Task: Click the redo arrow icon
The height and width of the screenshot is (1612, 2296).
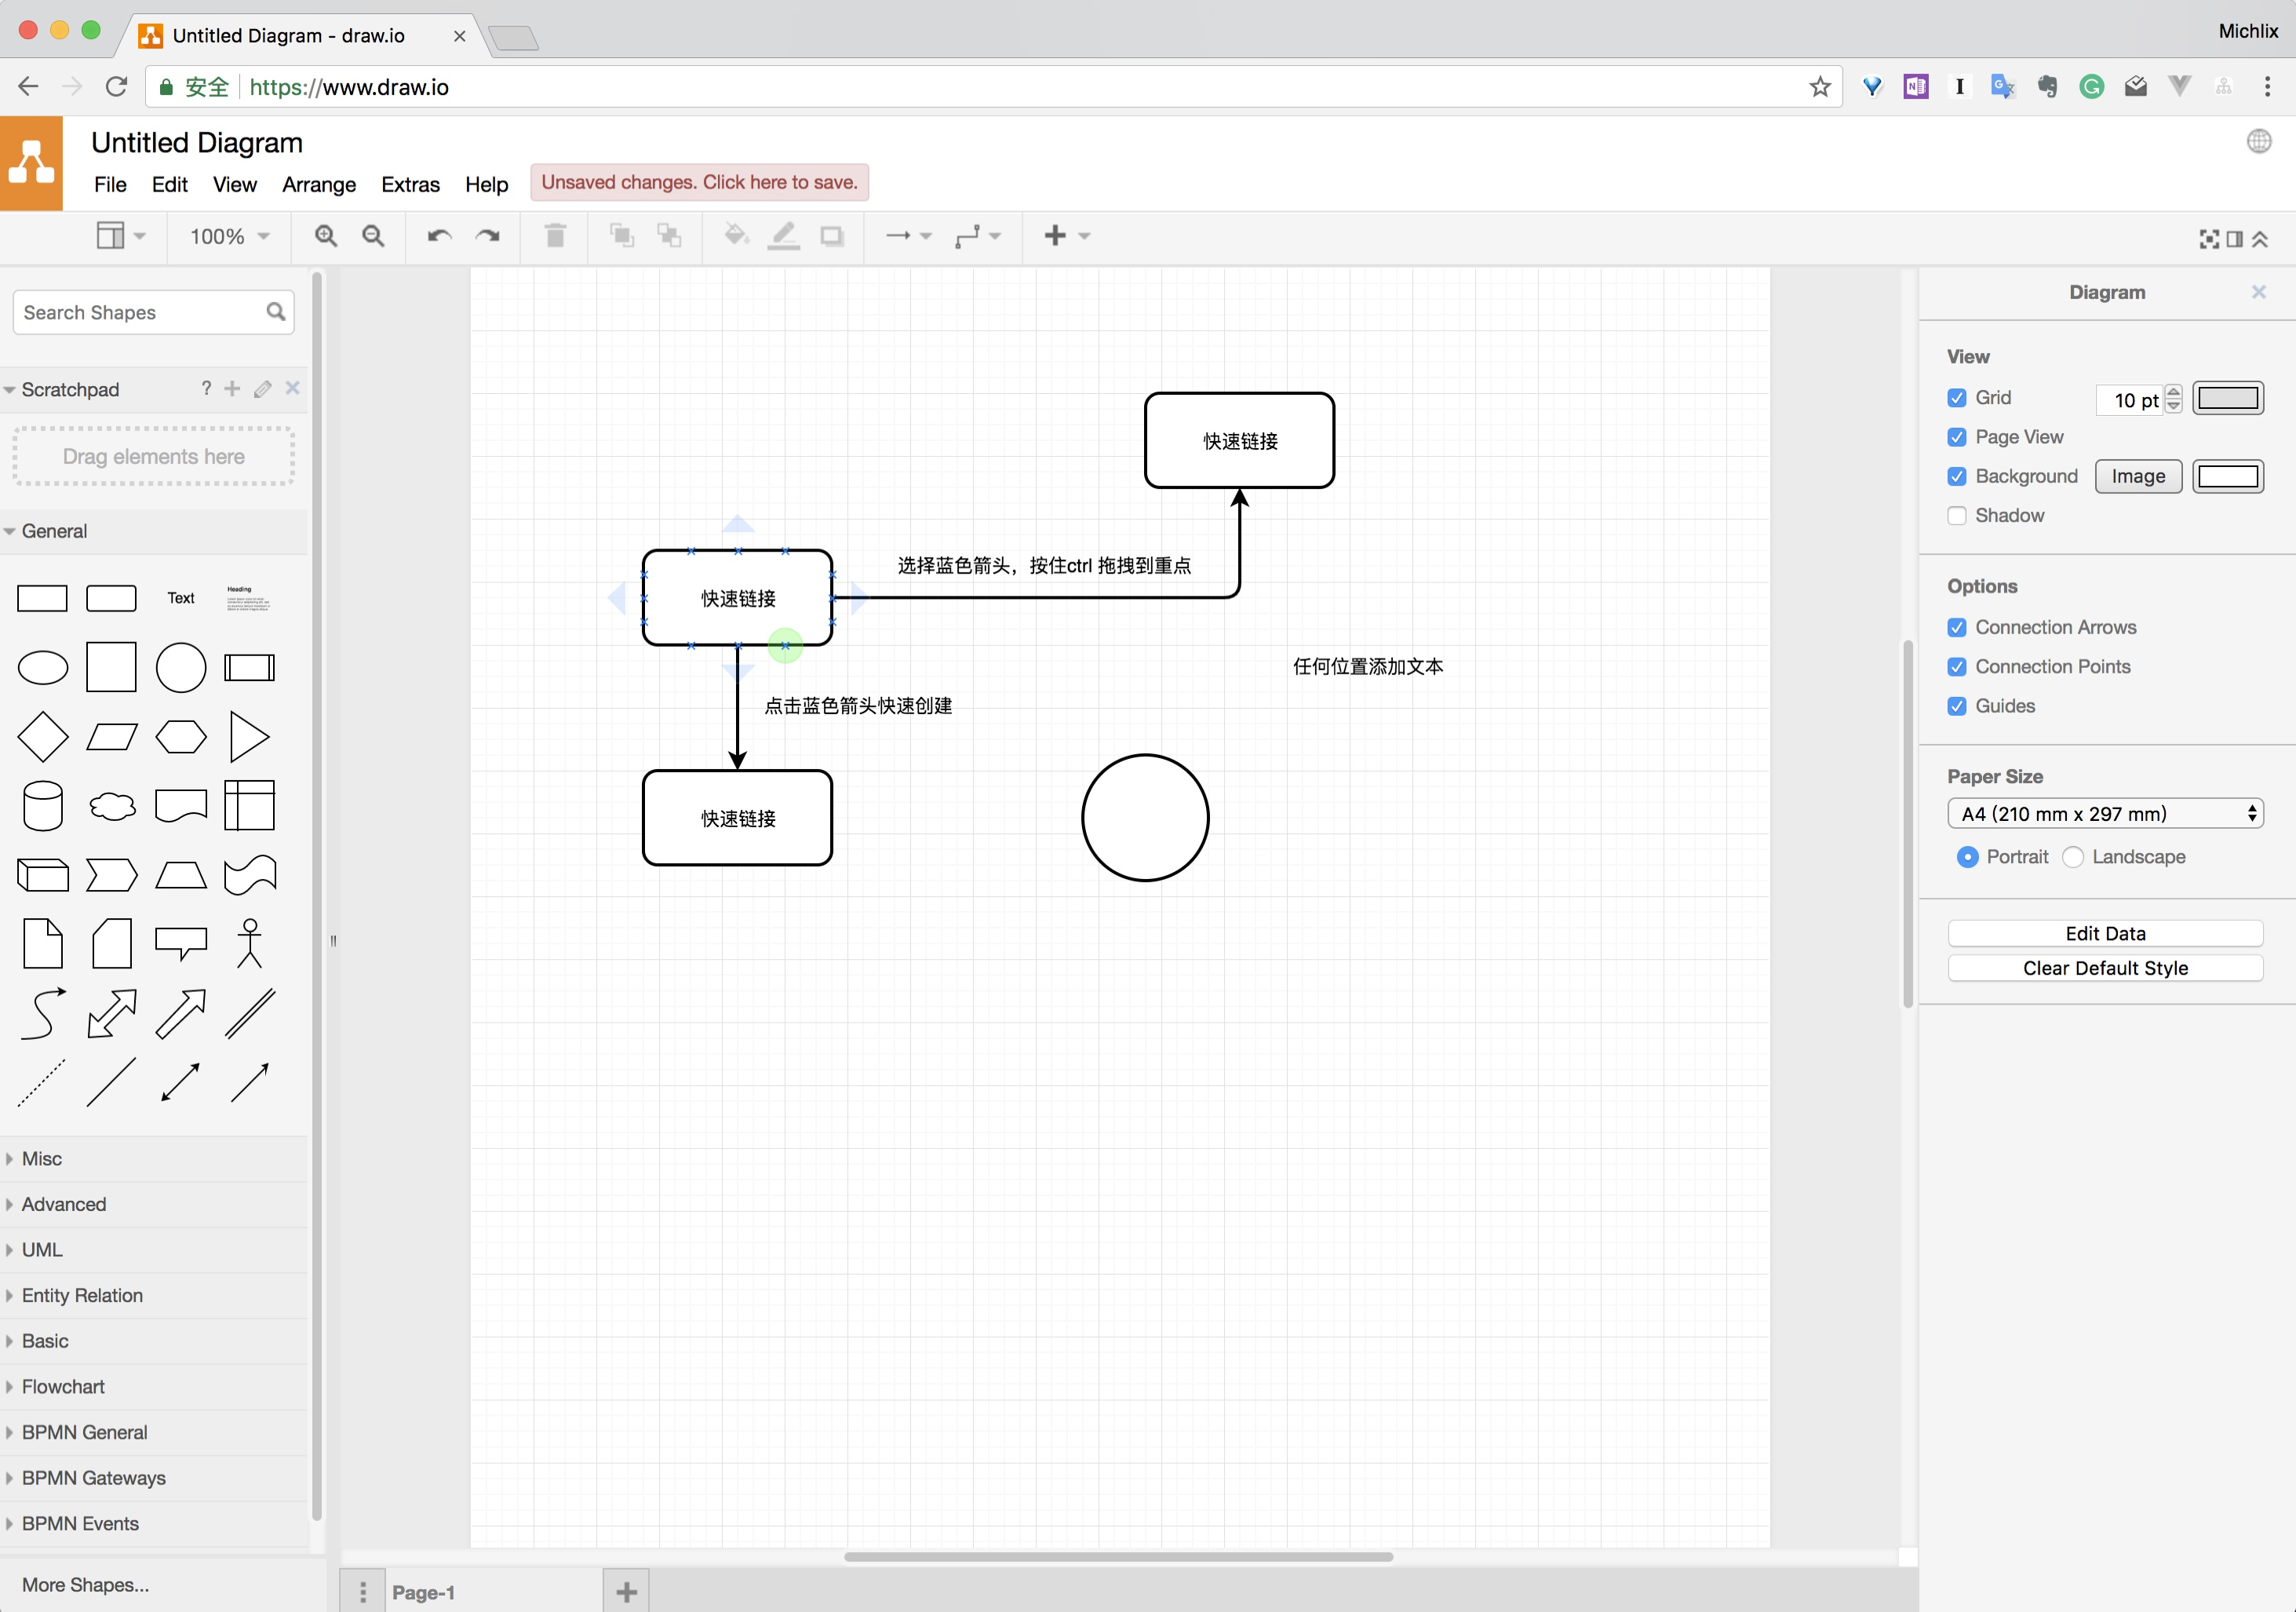Action: tap(488, 236)
